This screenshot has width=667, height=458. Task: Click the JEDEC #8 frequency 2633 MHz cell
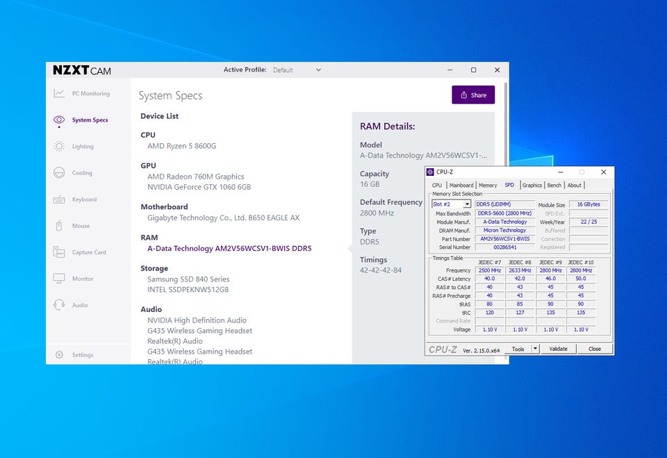[x=520, y=270]
